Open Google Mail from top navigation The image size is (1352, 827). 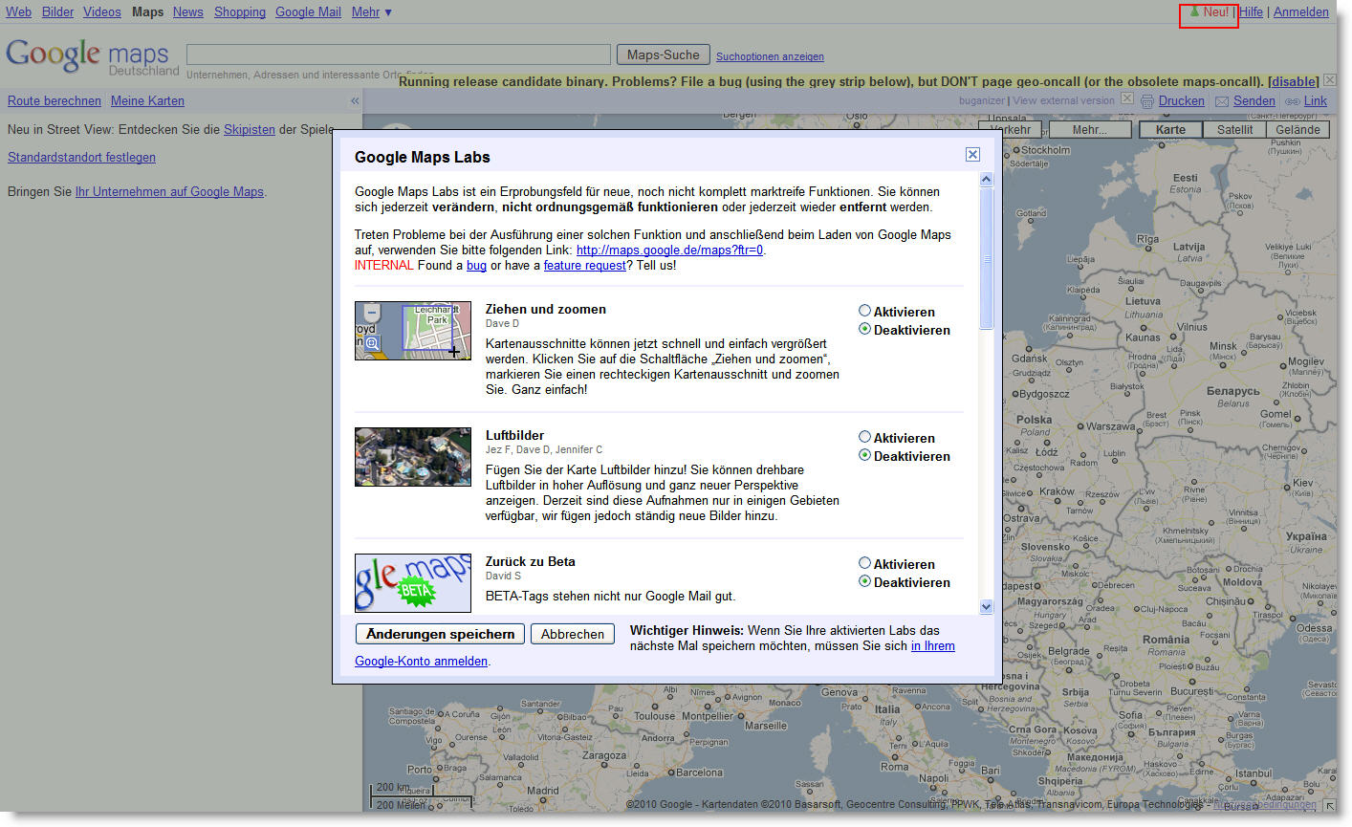[308, 11]
